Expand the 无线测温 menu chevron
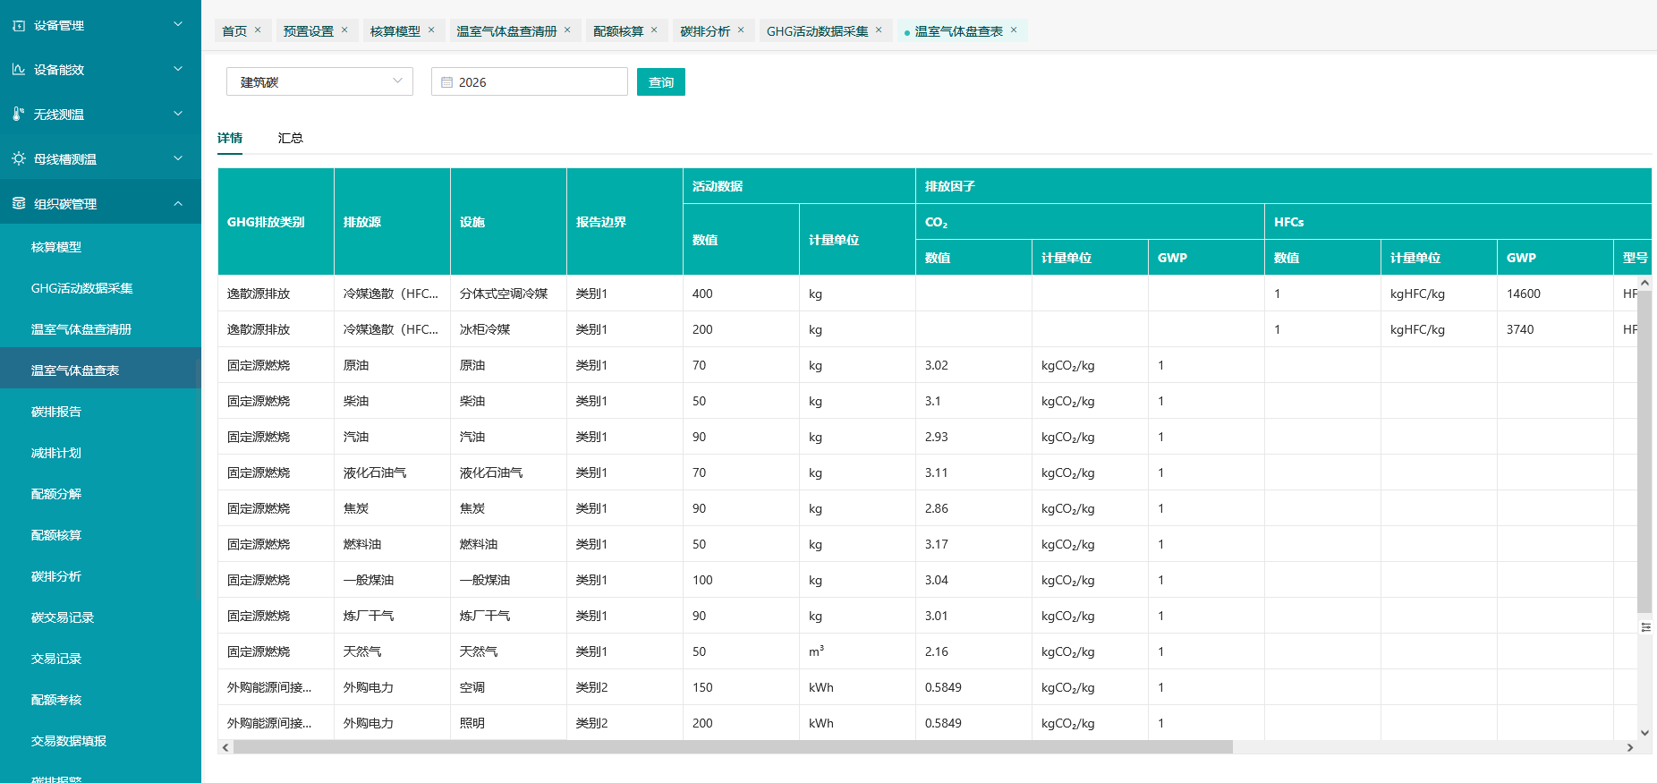 178,114
